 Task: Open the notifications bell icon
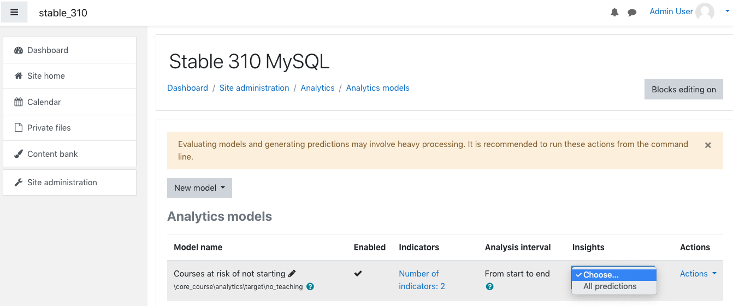pyautogui.click(x=614, y=12)
